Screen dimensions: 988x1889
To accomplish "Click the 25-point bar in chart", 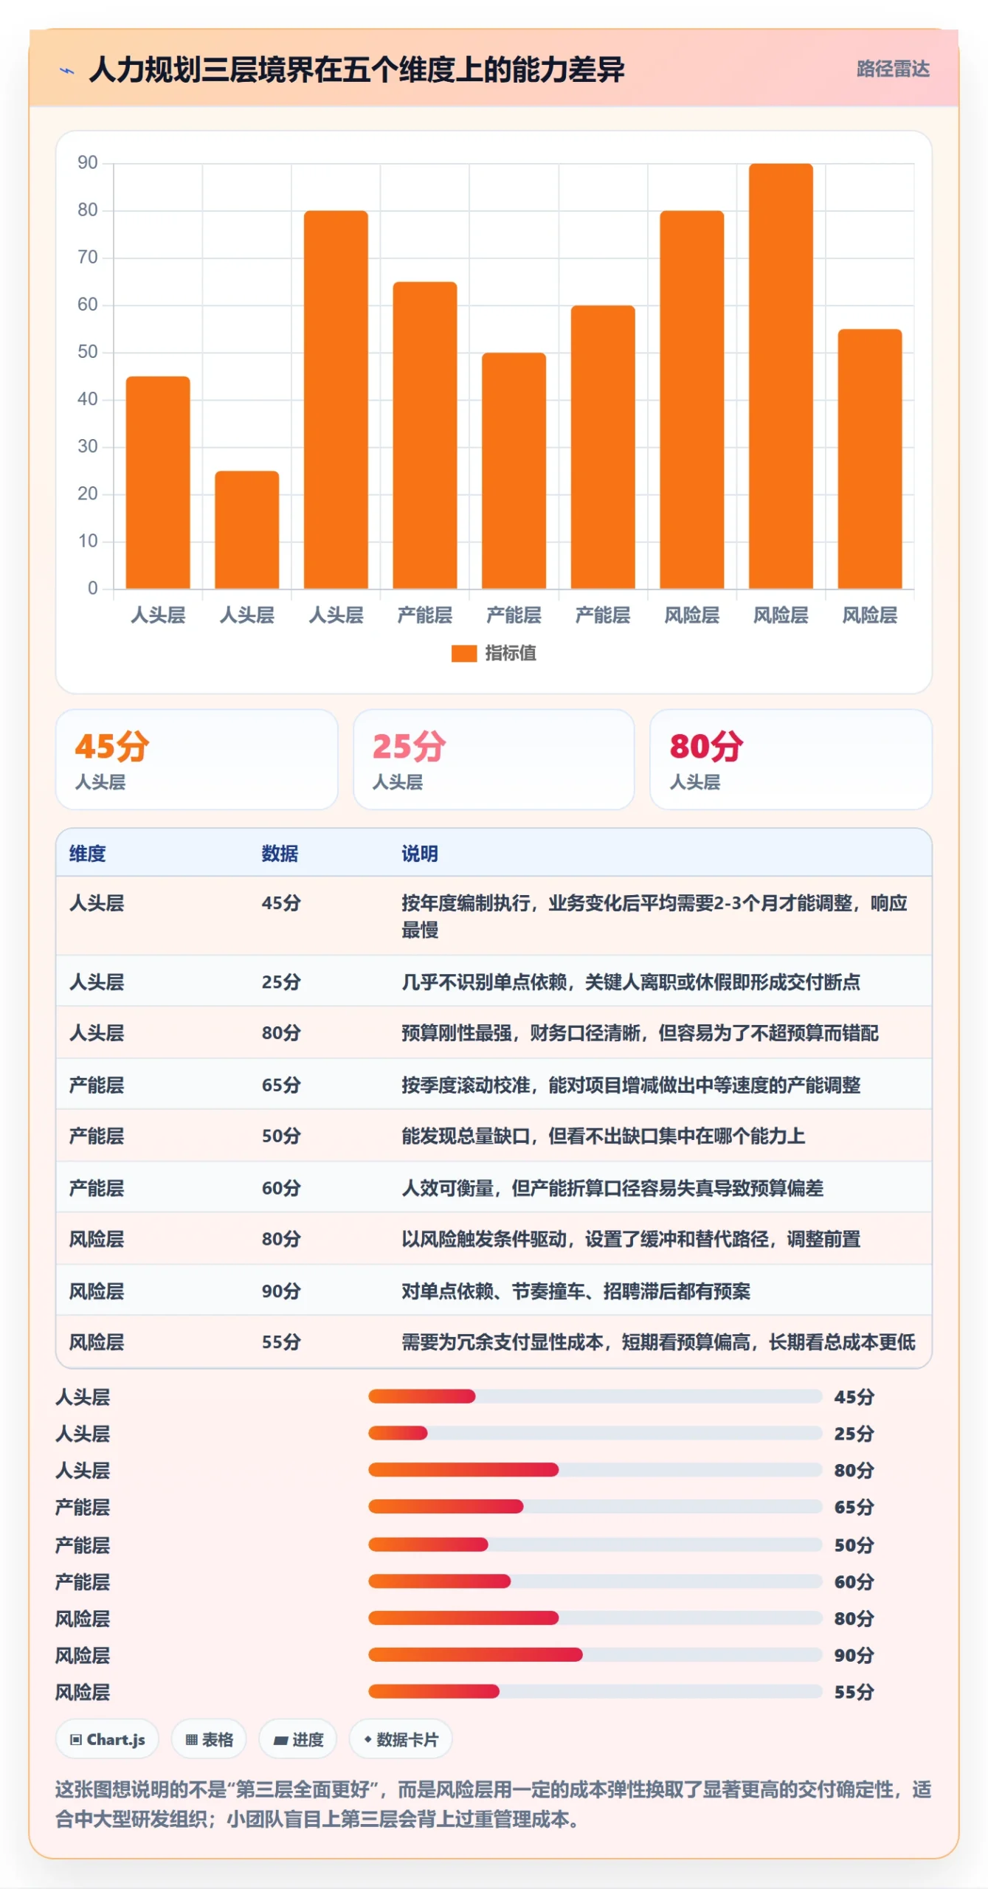I will (x=247, y=530).
